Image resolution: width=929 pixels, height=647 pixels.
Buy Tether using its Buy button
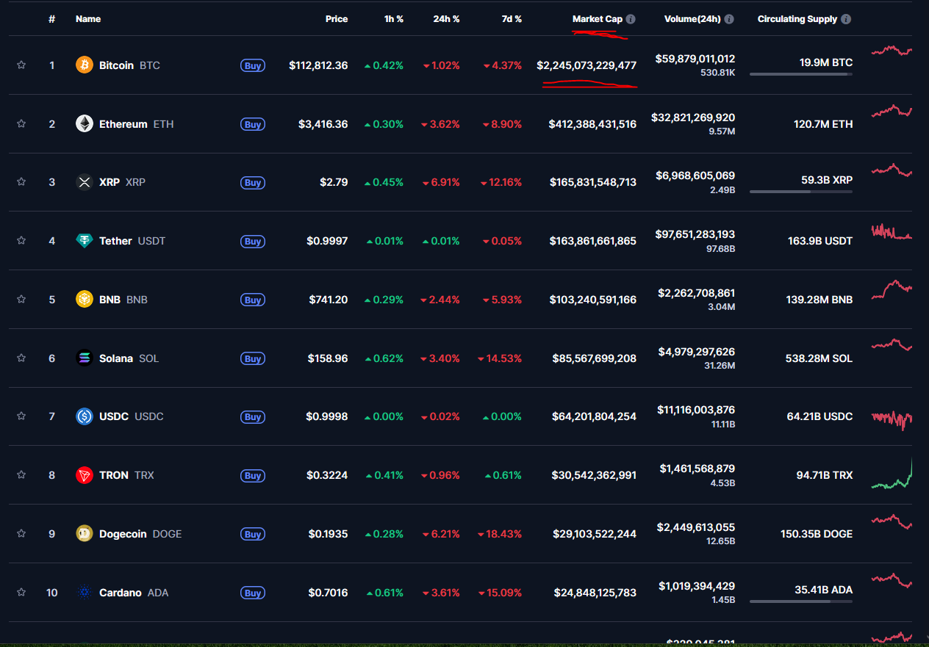[x=253, y=241]
